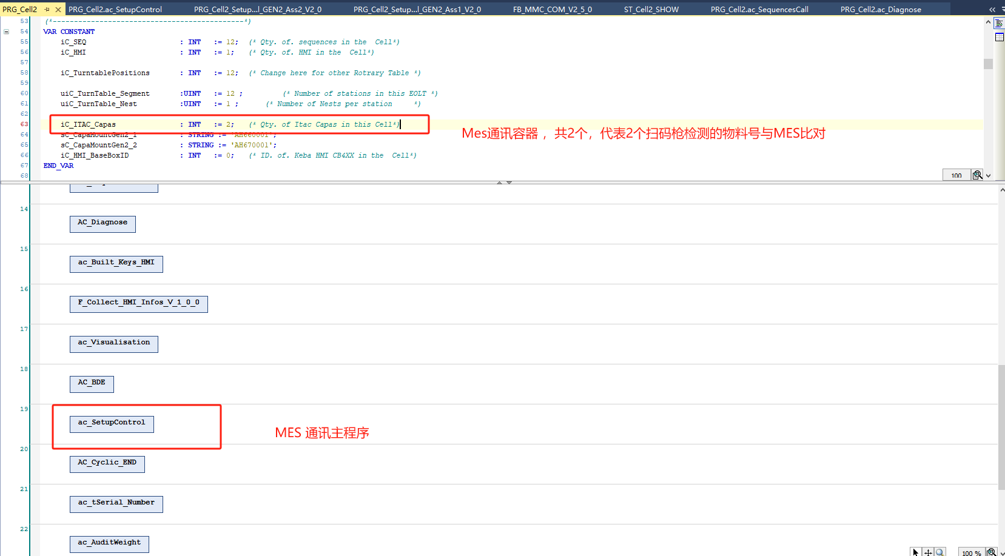The width and height of the screenshot is (1005, 556).
Task: Pin the PRG_Cell2 tab
Action: 47,9
